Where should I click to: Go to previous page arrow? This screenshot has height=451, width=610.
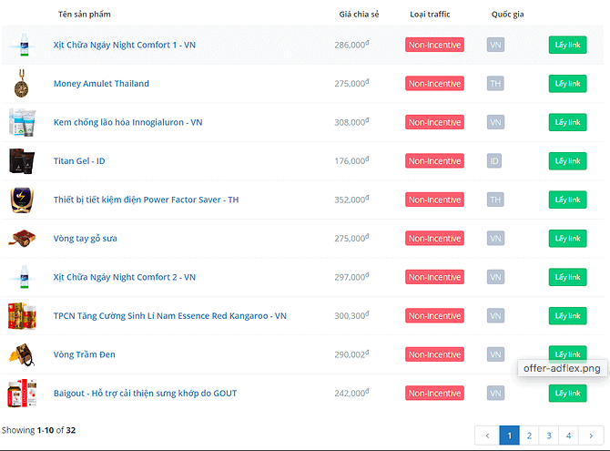(487, 436)
